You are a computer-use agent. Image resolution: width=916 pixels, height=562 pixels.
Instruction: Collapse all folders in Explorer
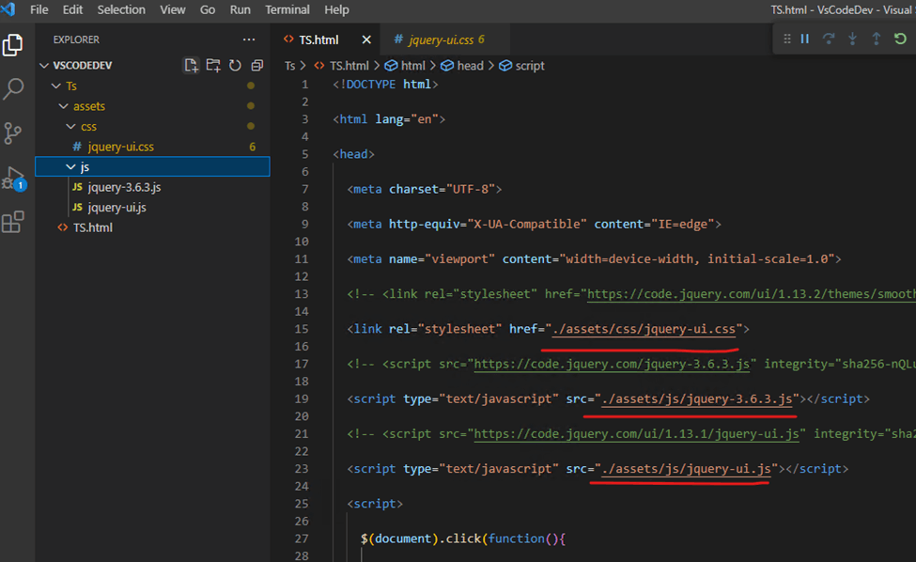[x=256, y=66]
